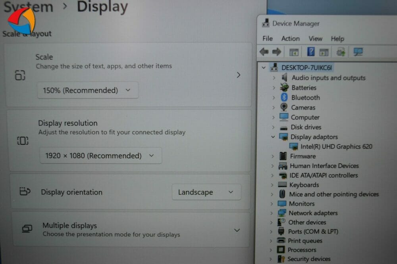Click the Display orientation icon in Settings

25,192
